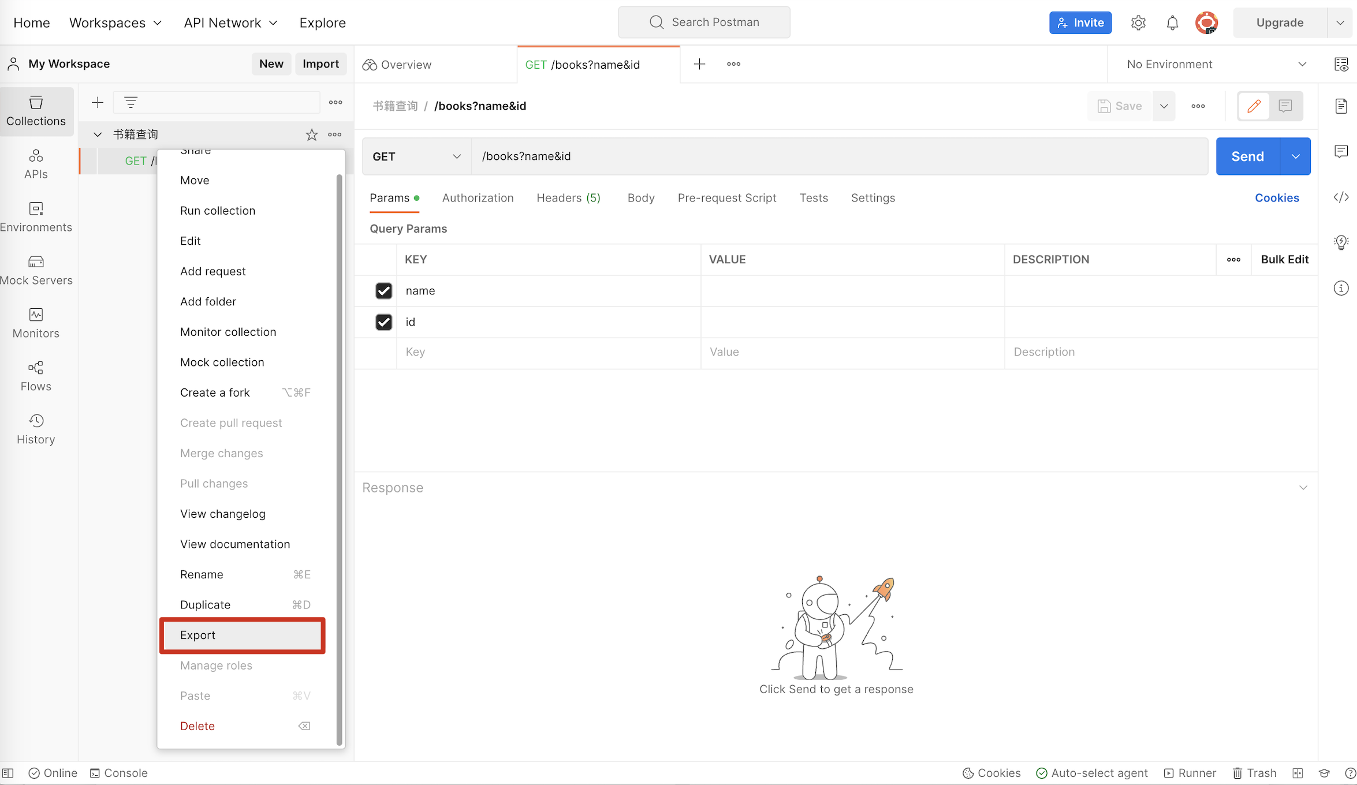Open the No Environment selector
Screen dimensions: 1357x785
[1213, 64]
